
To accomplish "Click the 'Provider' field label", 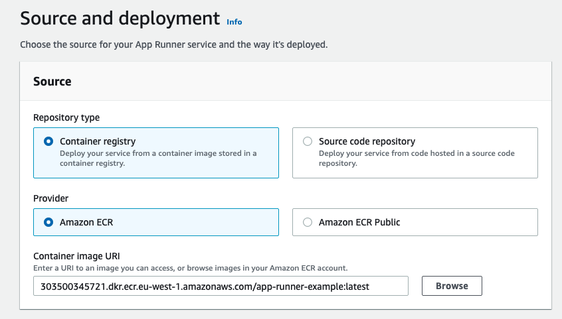I will click(51, 198).
